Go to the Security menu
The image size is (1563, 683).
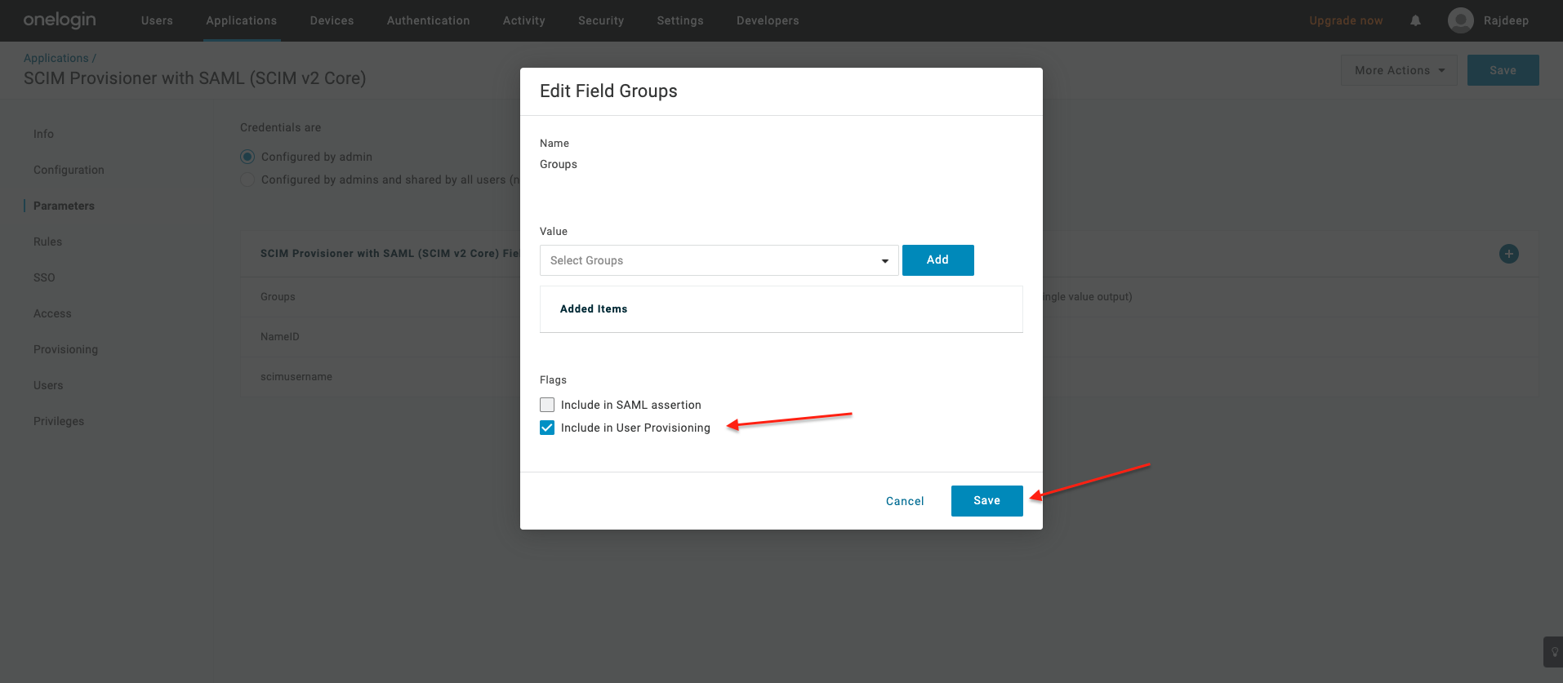tap(600, 20)
